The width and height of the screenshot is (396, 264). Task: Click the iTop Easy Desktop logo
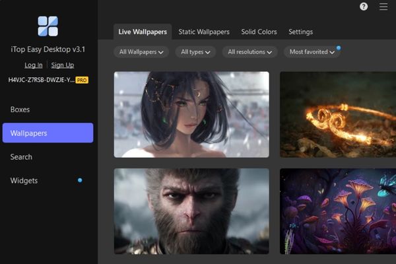click(48, 26)
